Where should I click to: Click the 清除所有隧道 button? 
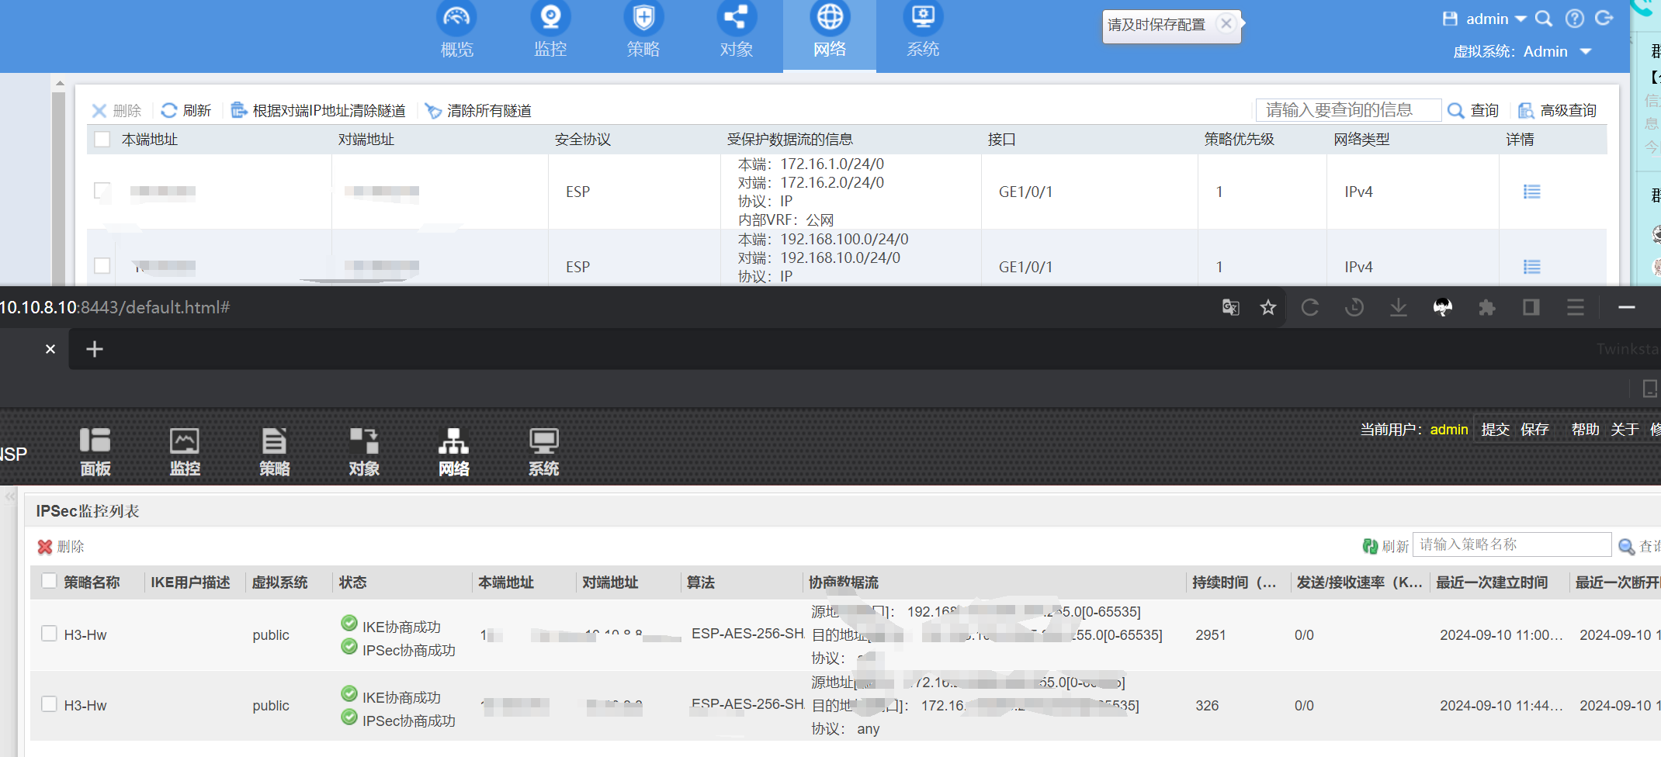(479, 111)
